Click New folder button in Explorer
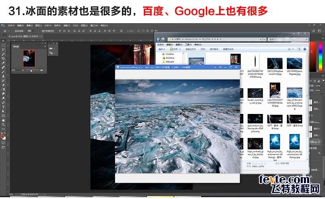The image size is (325, 199). point(228,49)
